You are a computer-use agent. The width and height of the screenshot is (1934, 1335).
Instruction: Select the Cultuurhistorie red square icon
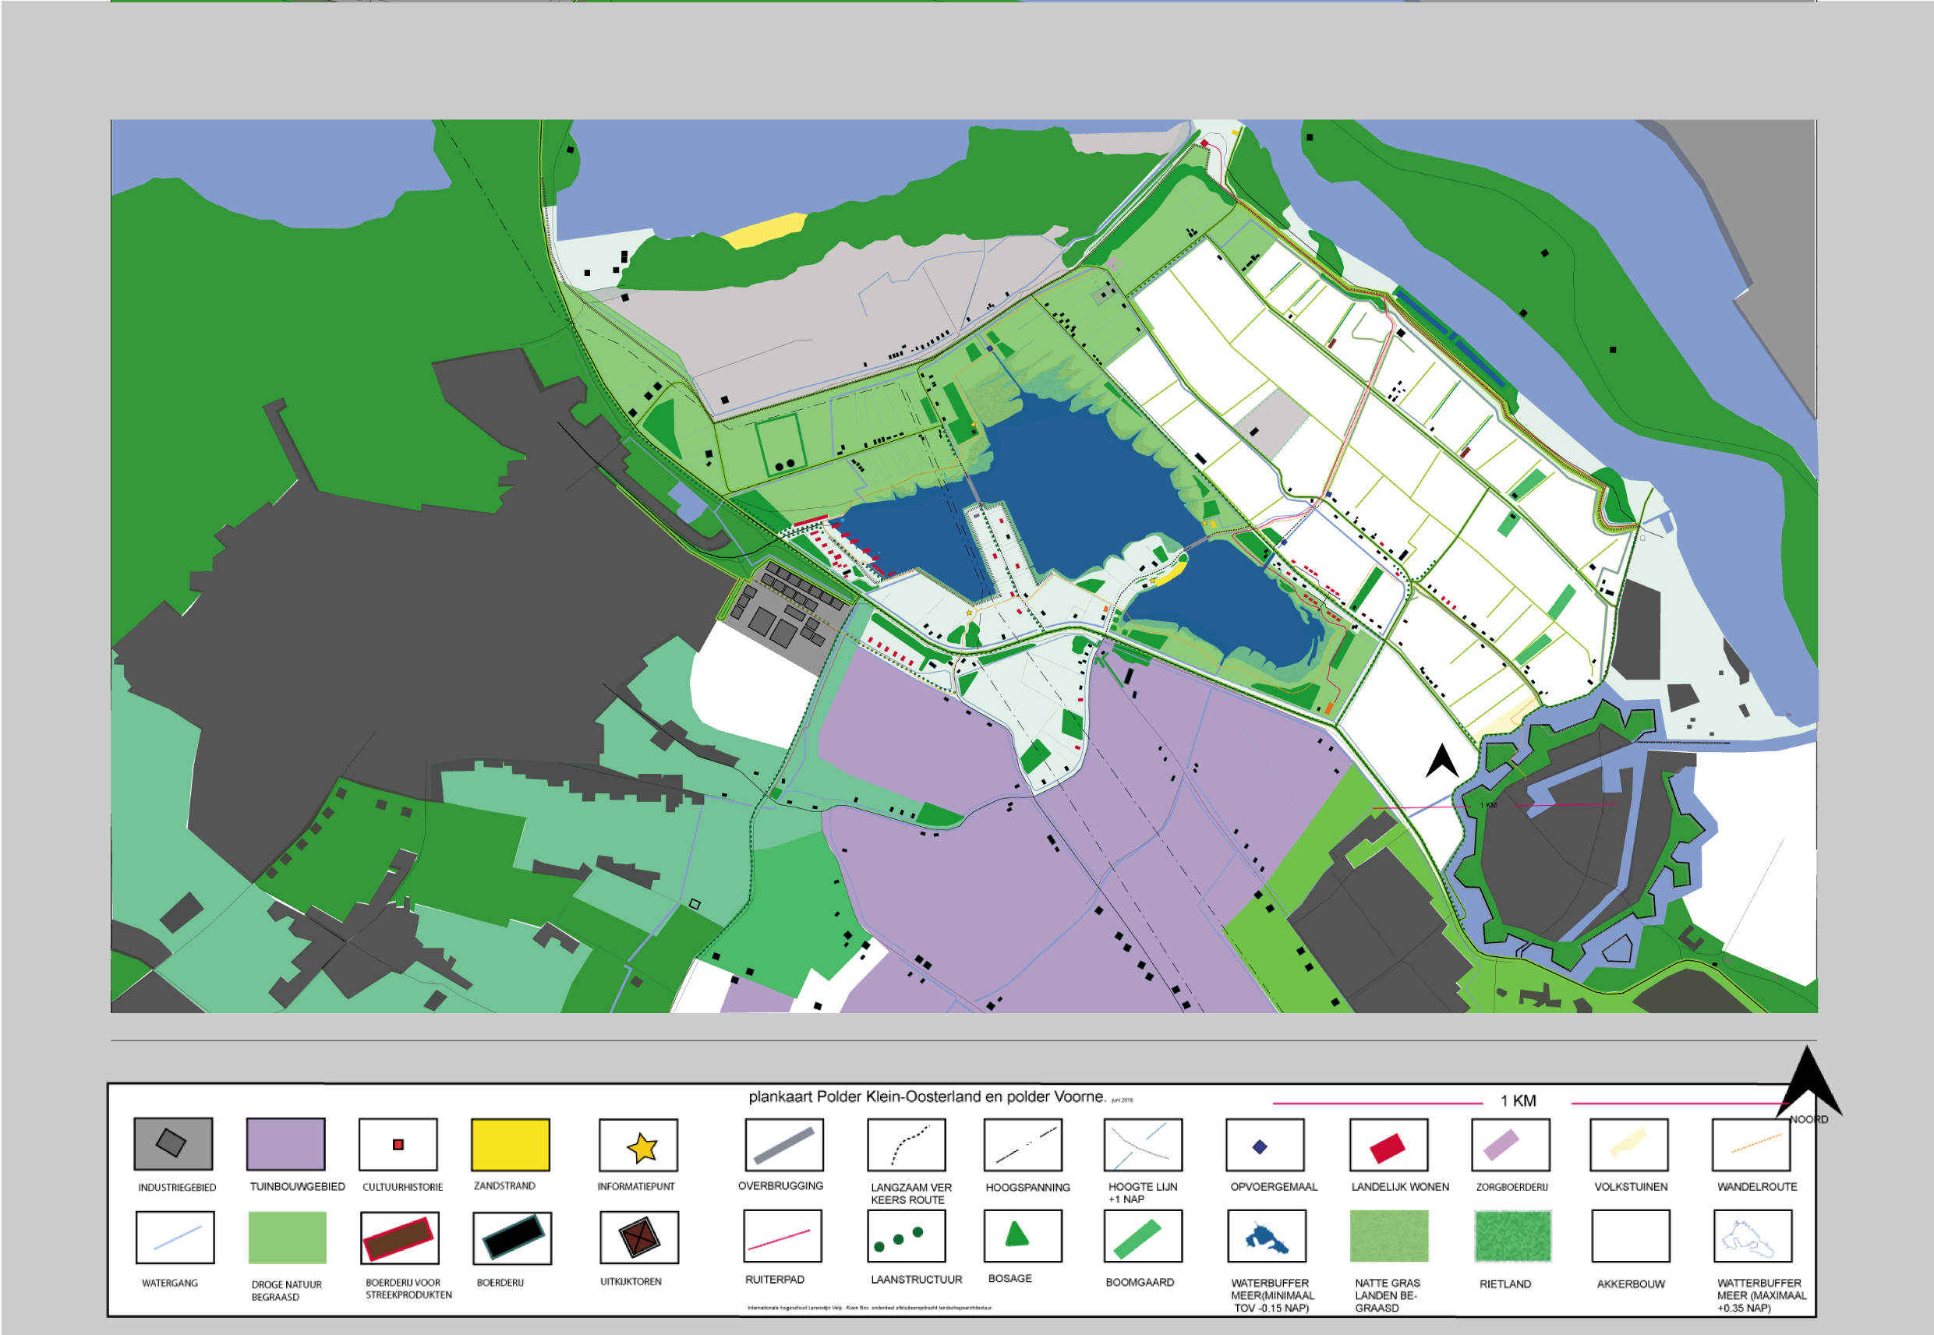point(398,1144)
